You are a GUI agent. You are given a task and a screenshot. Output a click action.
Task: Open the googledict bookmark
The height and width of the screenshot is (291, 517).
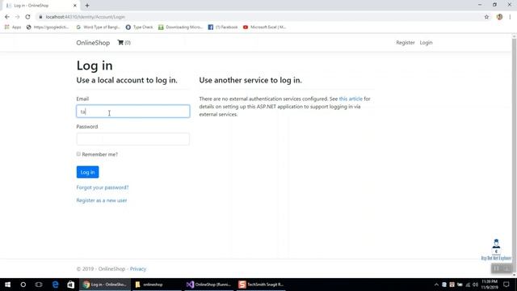click(x=48, y=27)
